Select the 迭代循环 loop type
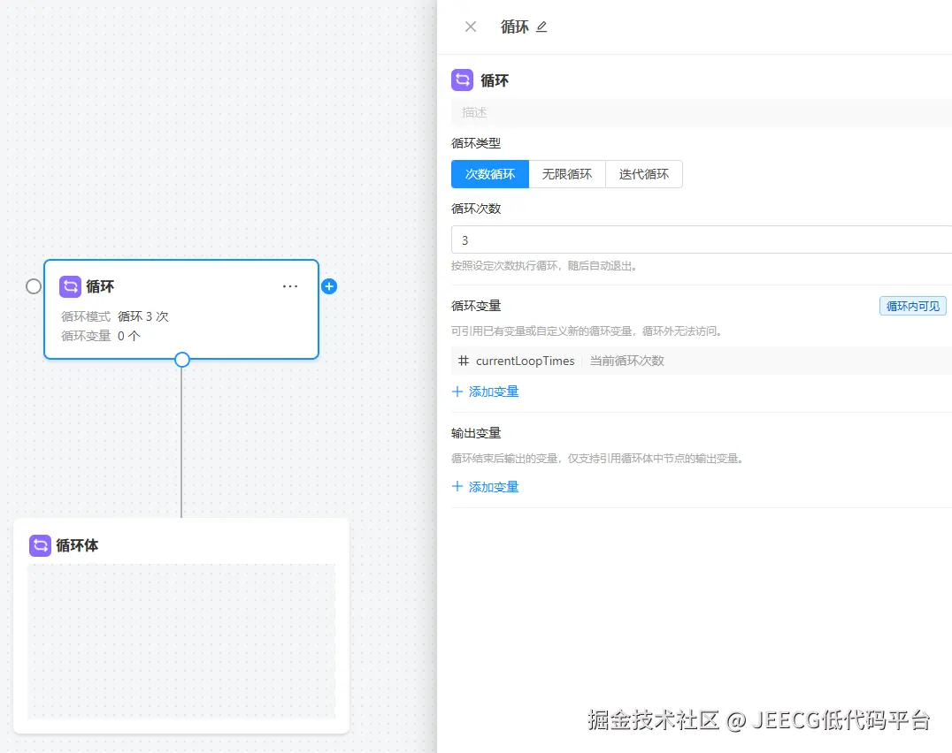 tap(644, 174)
